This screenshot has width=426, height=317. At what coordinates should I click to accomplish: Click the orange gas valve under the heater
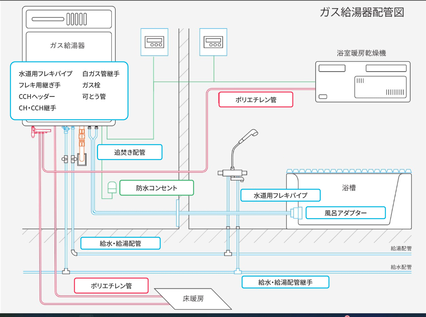click(82, 137)
